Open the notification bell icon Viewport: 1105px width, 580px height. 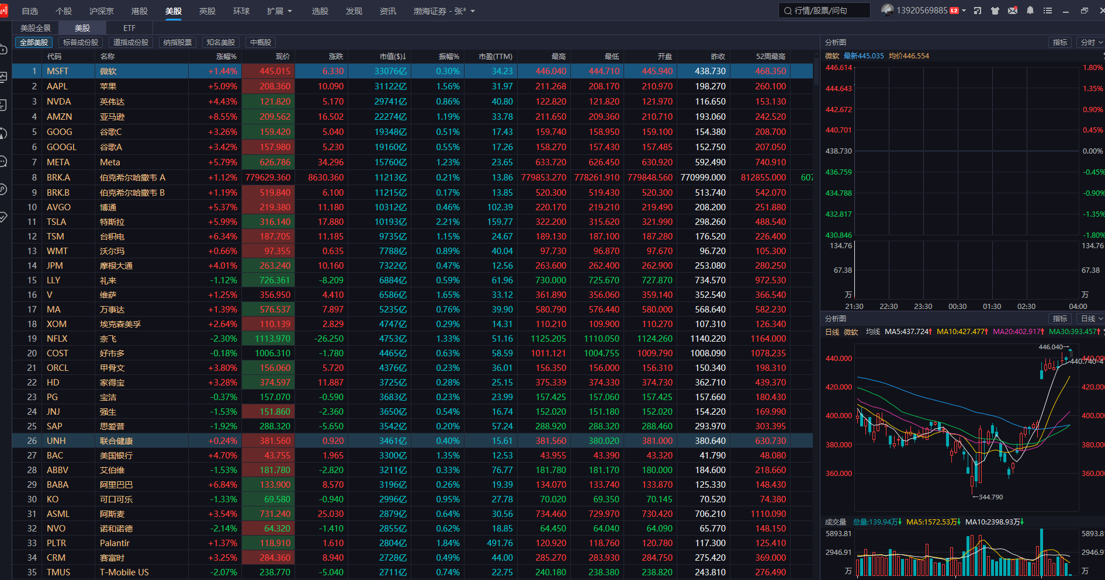(1030, 11)
